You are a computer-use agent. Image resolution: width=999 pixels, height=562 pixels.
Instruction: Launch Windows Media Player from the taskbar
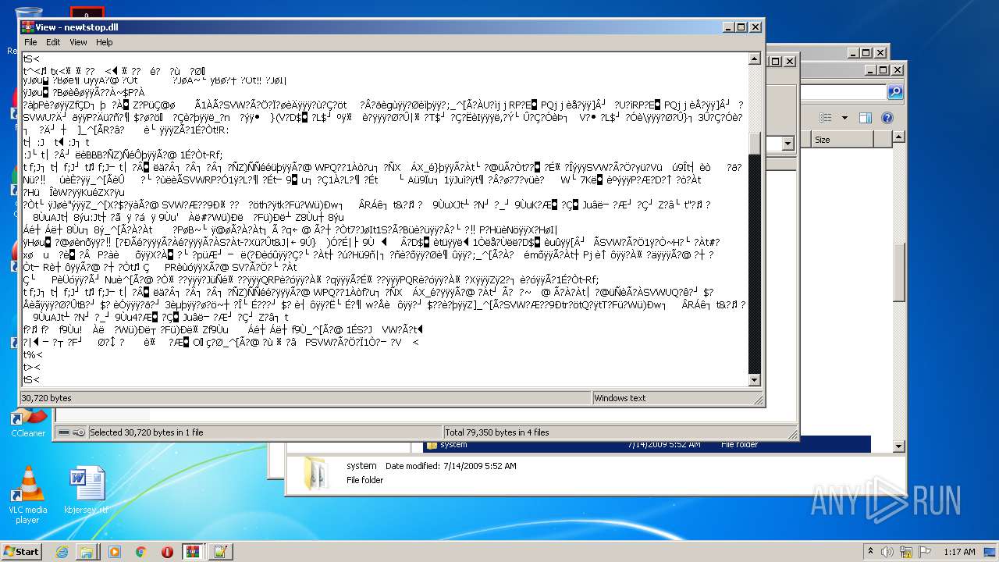coord(115,552)
